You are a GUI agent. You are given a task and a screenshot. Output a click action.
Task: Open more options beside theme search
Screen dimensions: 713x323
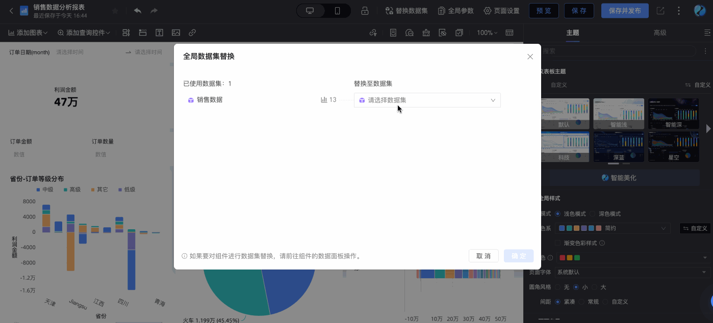705,51
